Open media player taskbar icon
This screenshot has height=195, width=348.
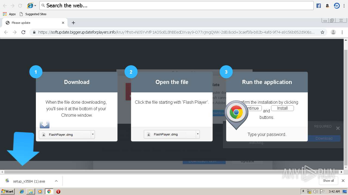[x=40, y=191]
